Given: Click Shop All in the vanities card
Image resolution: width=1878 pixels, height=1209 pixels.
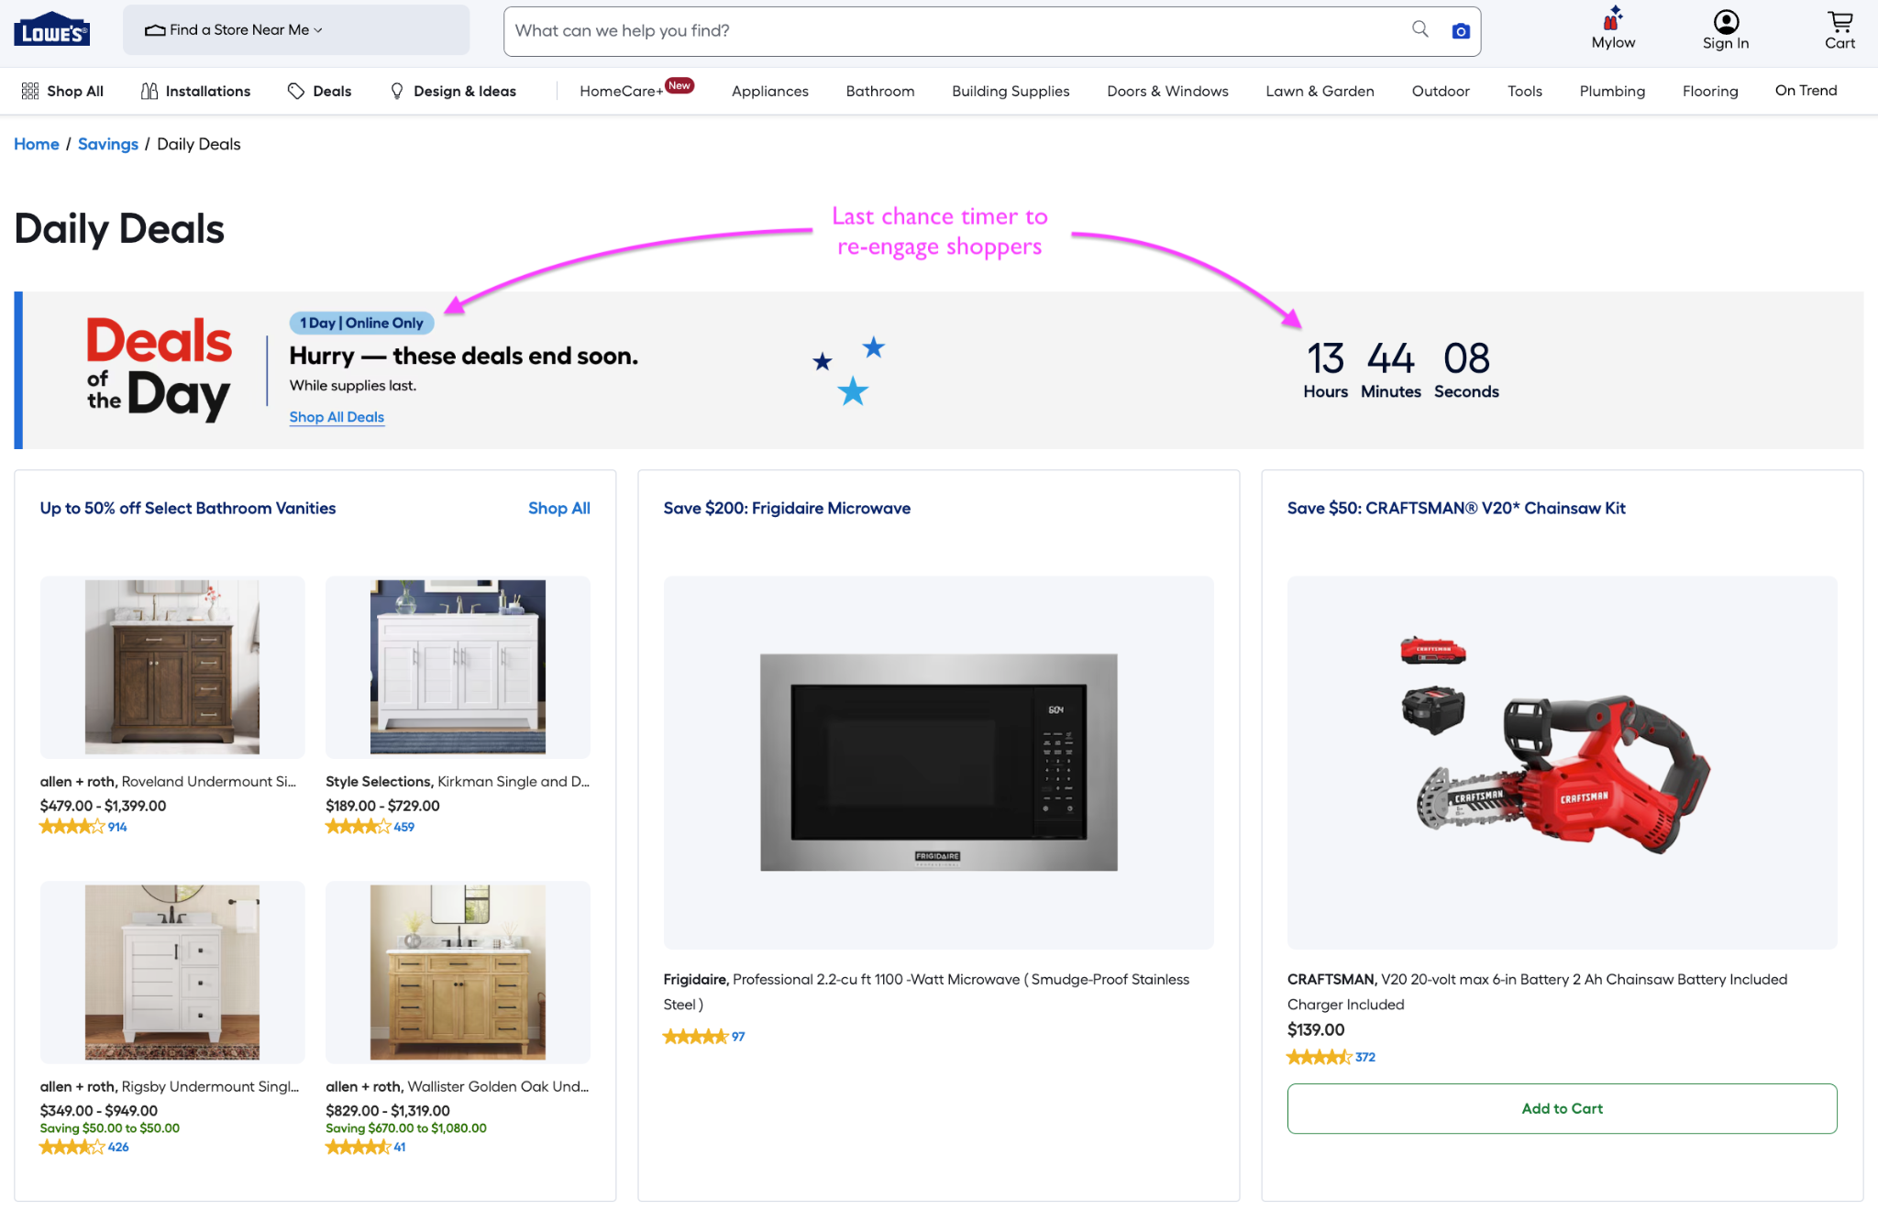Looking at the screenshot, I should click(x=559, y=508).
